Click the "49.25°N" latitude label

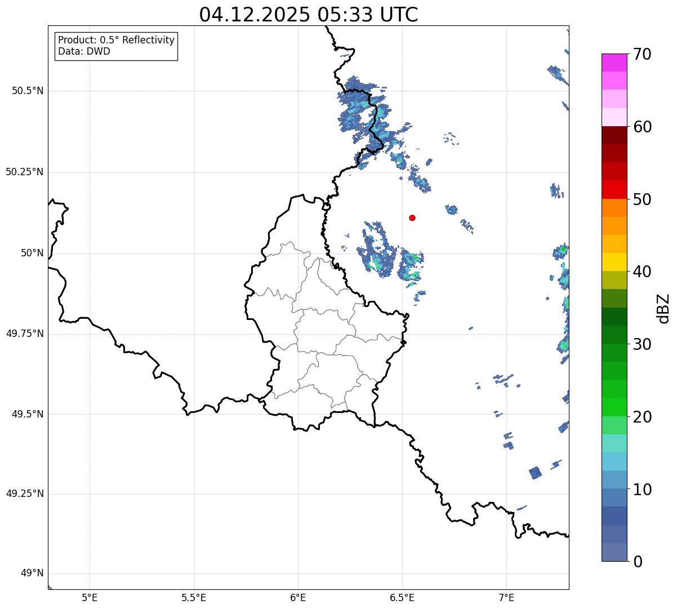point(25,494)
